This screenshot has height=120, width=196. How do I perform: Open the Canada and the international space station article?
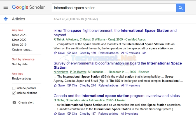pyautogui.click(x=117, y=96)
